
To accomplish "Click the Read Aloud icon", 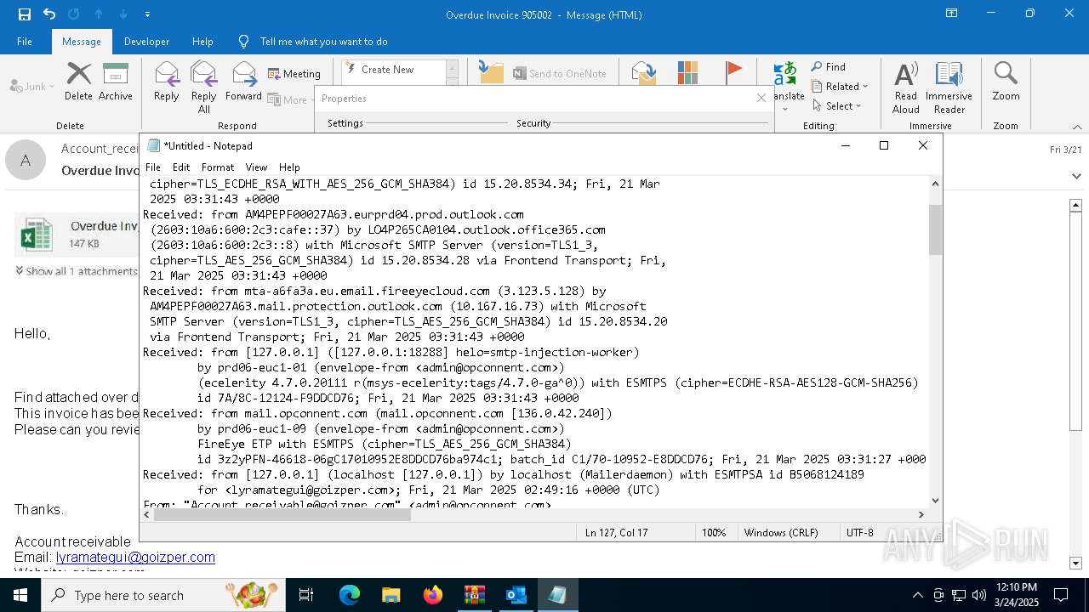I will coord(906,74).
